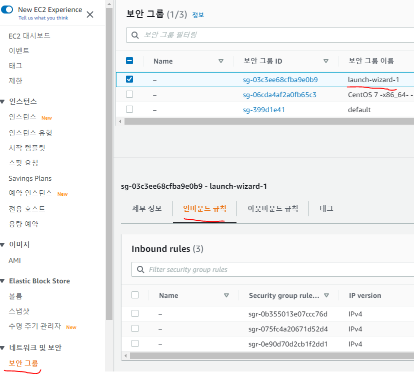
Task: Click the horizontal scrollbar under security groups table
Action: (x=269, y=121)
